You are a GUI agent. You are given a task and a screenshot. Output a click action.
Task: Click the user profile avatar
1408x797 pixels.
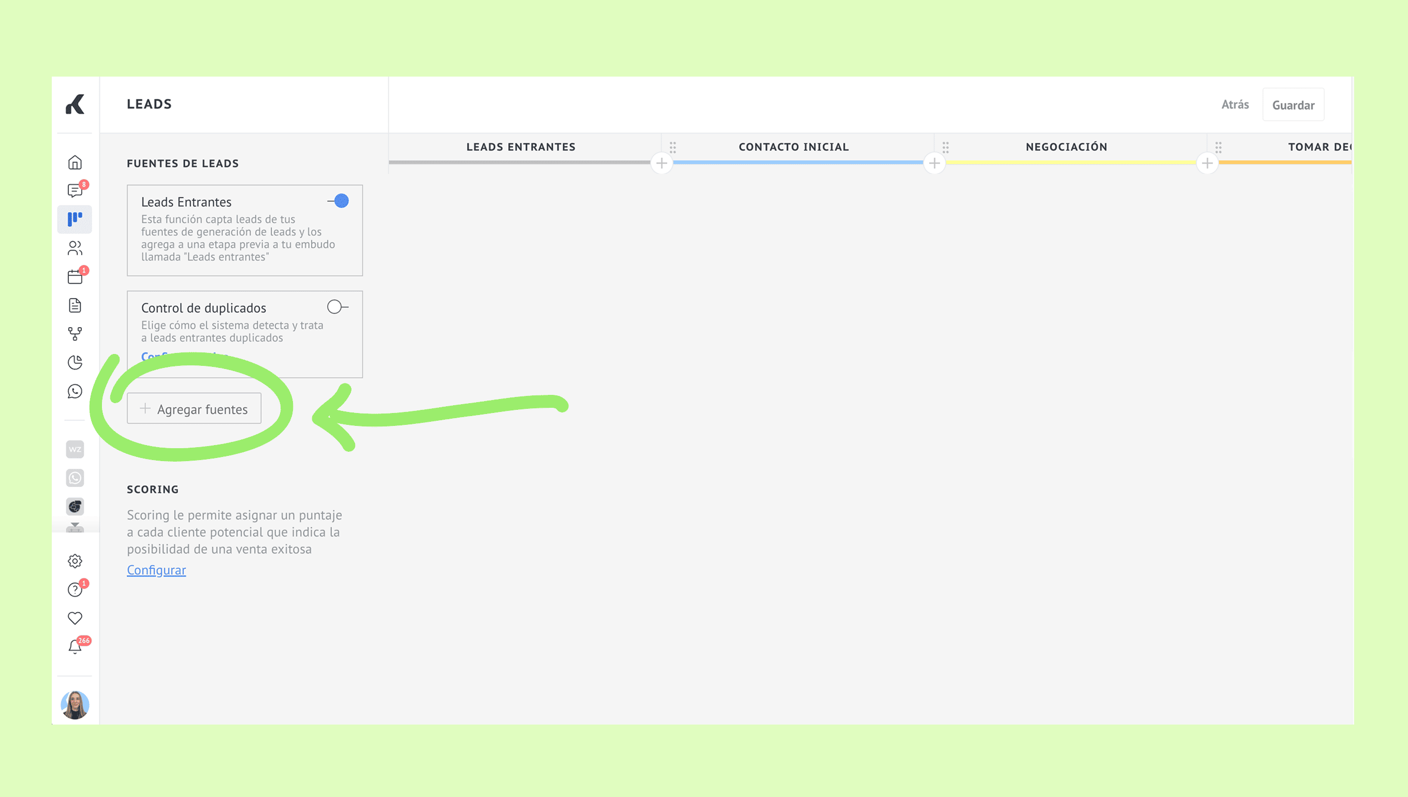point(75,705)
